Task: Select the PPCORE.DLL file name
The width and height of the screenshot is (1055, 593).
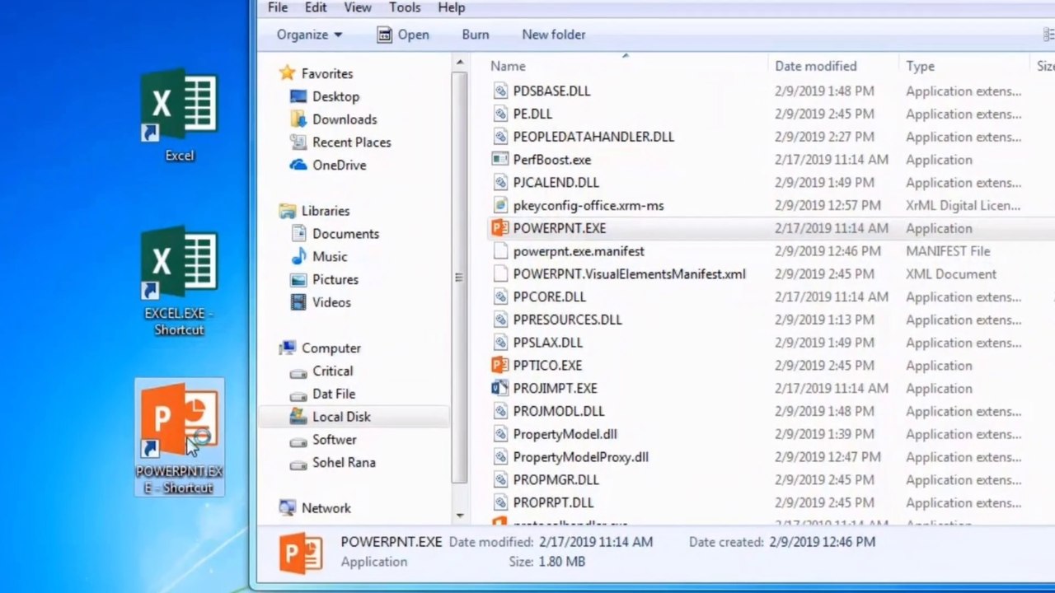Action: tap(549, 296)
